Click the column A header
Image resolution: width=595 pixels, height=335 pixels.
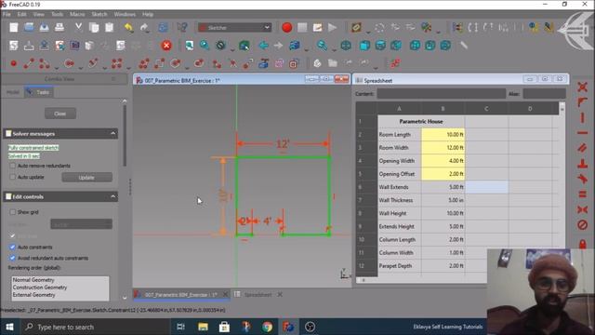[x=399, y=109]
